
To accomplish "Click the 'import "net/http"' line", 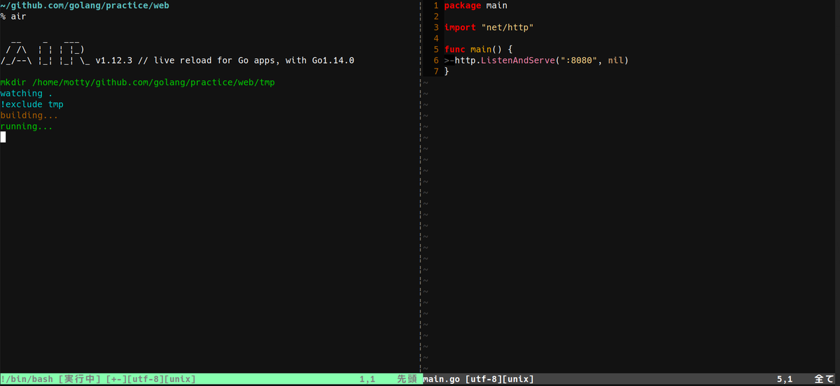I will point(489,27).
